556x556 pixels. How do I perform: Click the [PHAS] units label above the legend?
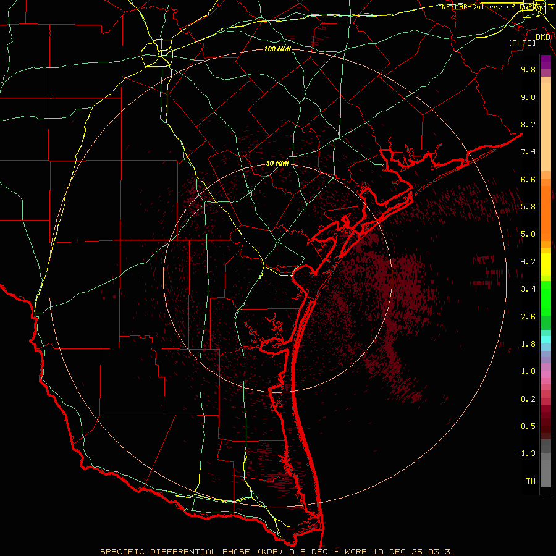tap(522, 43)
